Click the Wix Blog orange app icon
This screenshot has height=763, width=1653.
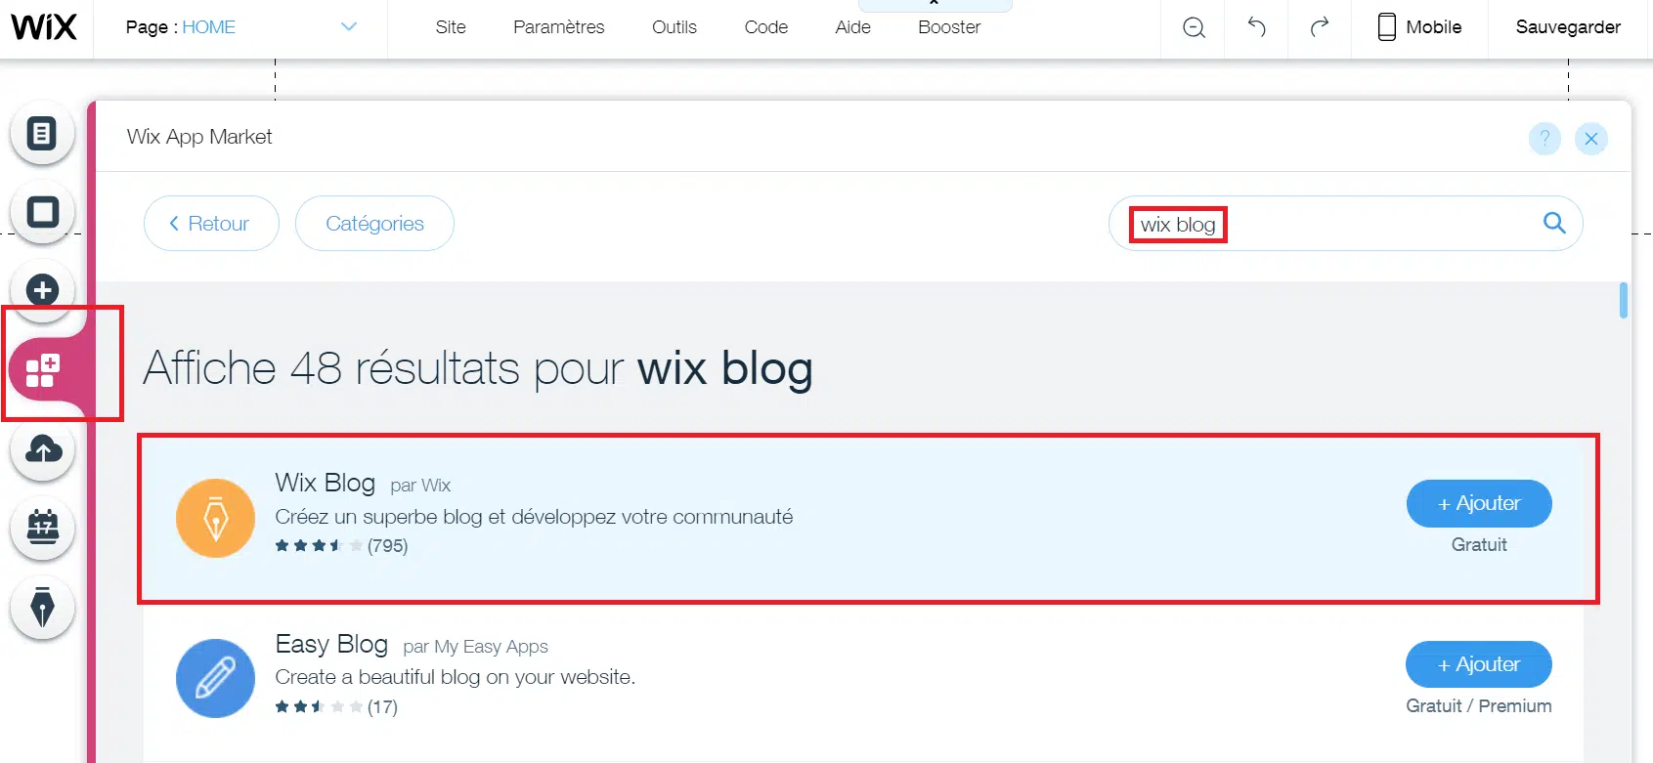(x=215, y=518)
